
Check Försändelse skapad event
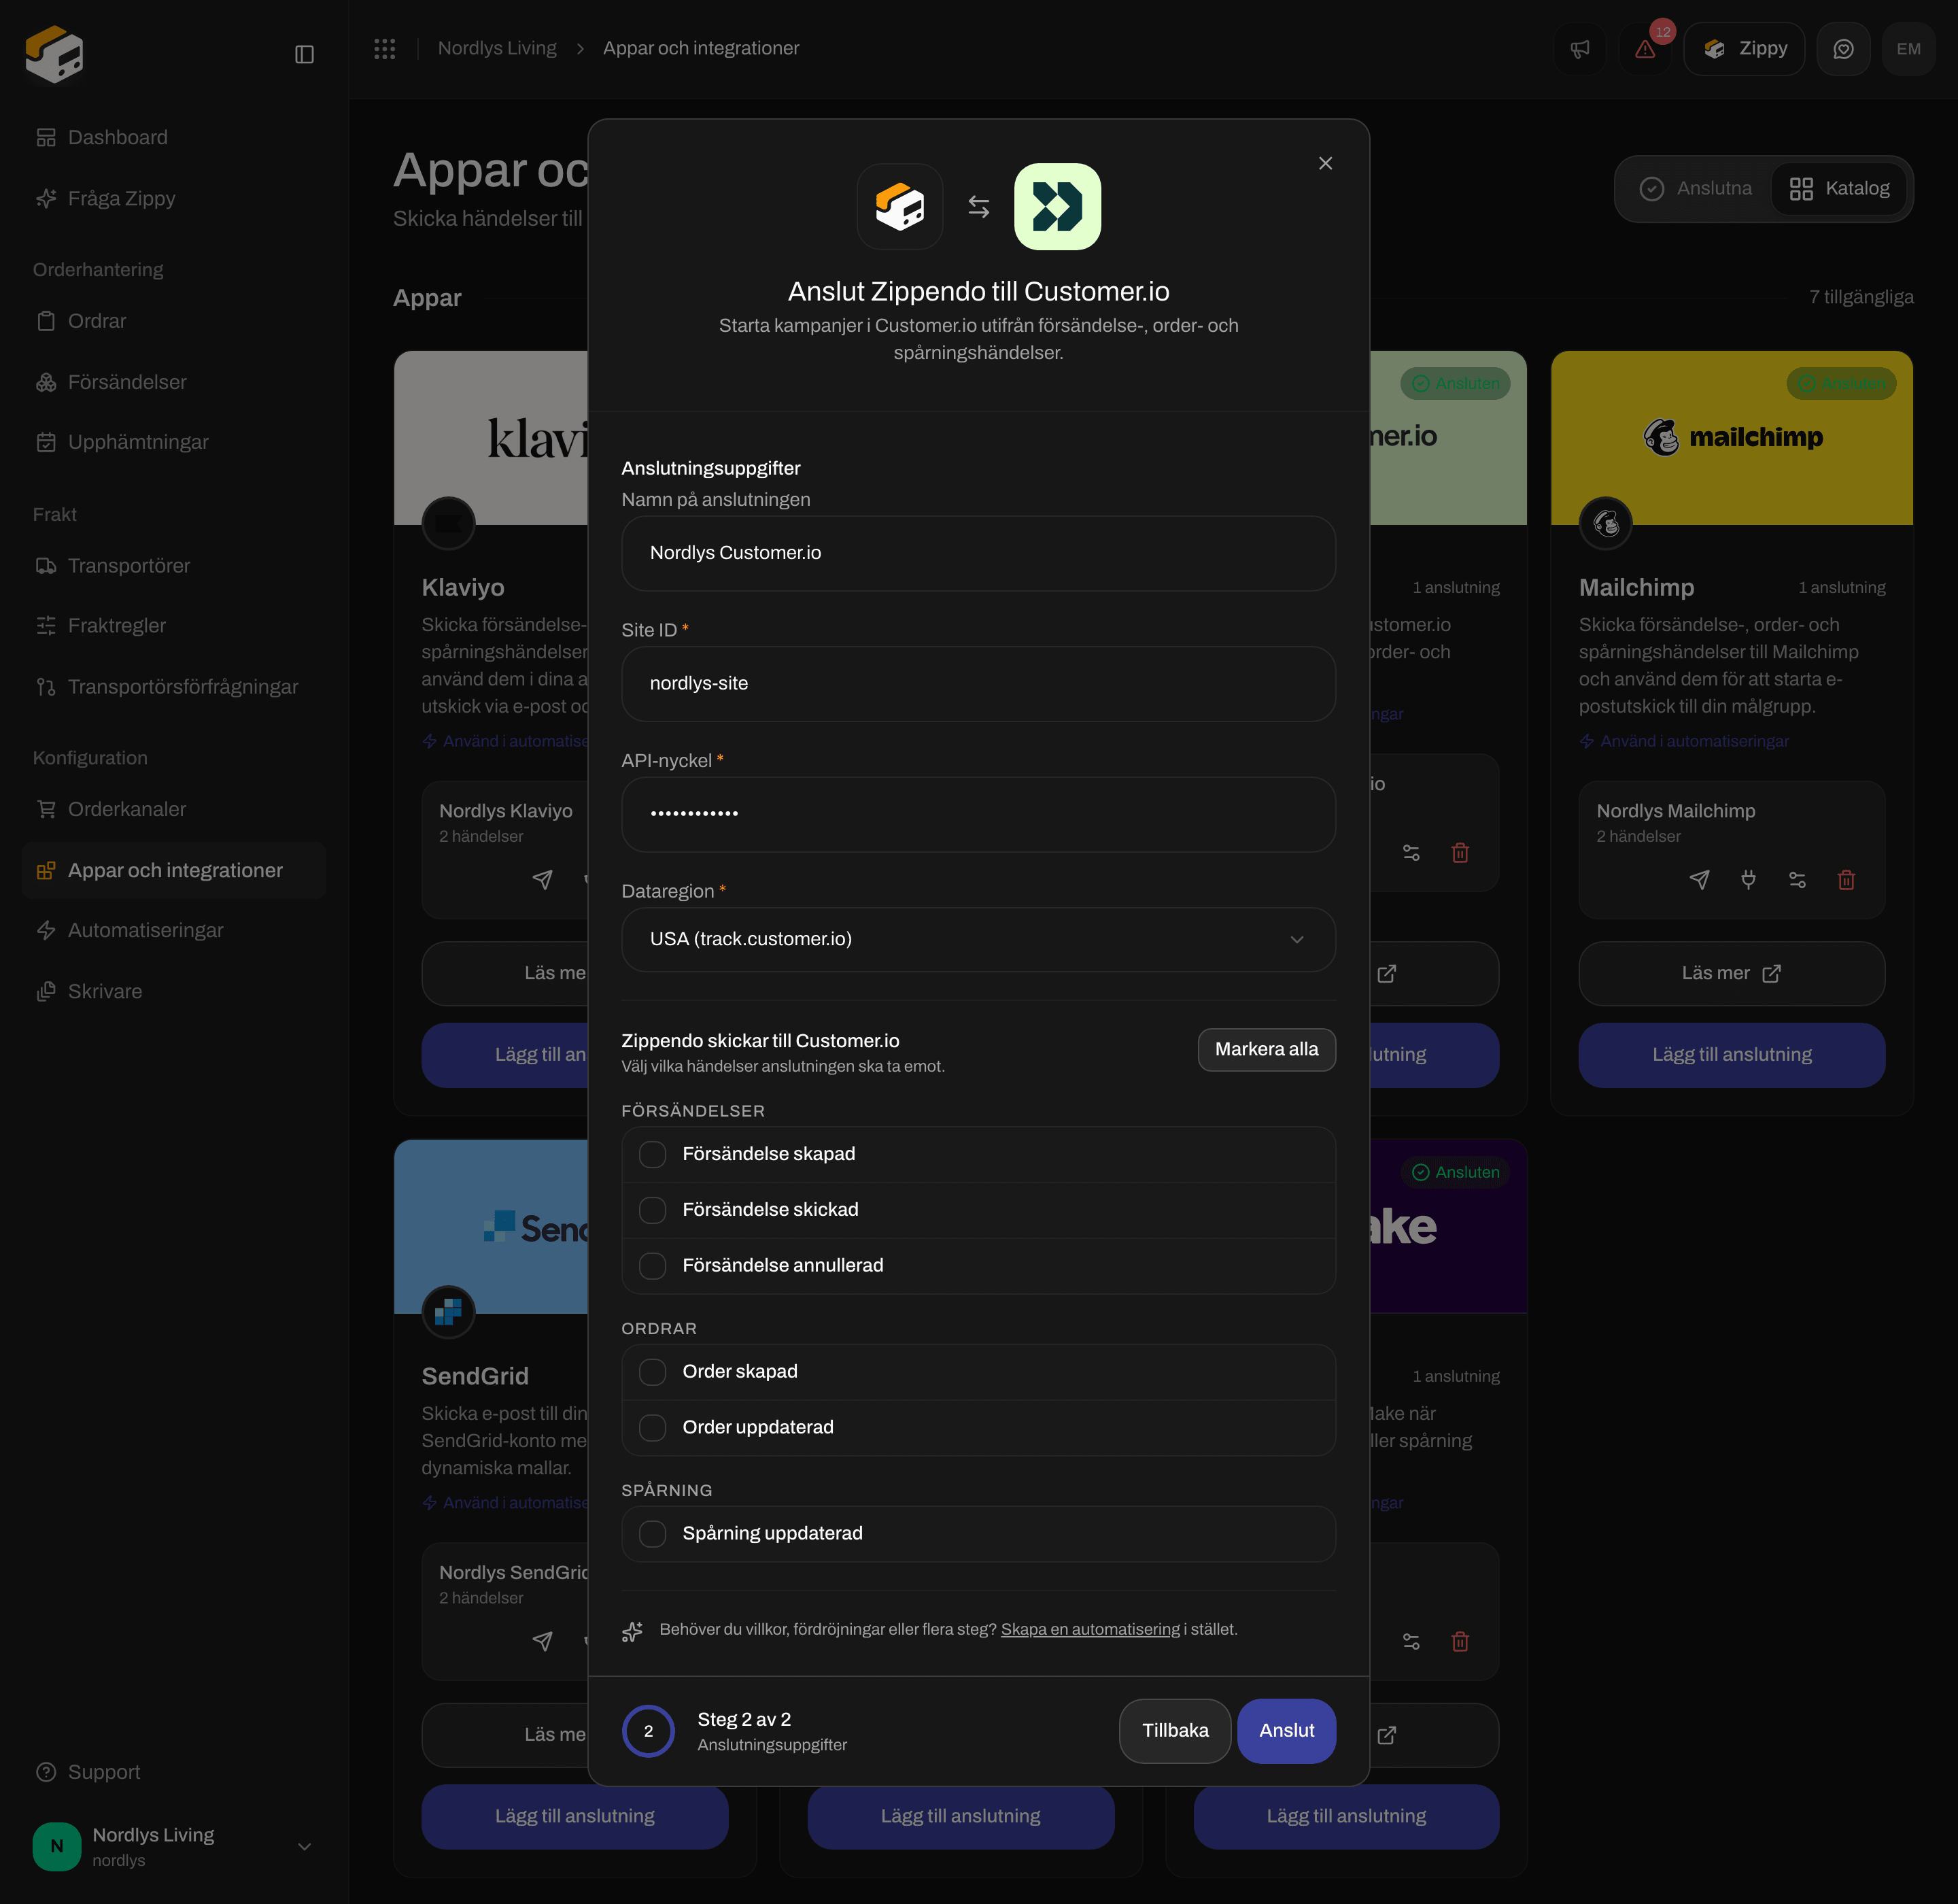[x=652, y=1154]
